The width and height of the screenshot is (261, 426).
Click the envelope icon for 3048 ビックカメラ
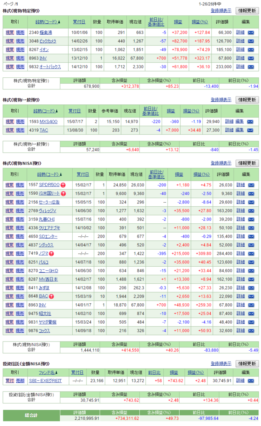tap(251, 41)
